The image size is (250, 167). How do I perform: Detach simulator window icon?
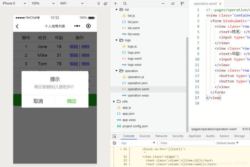coord(105,3)
